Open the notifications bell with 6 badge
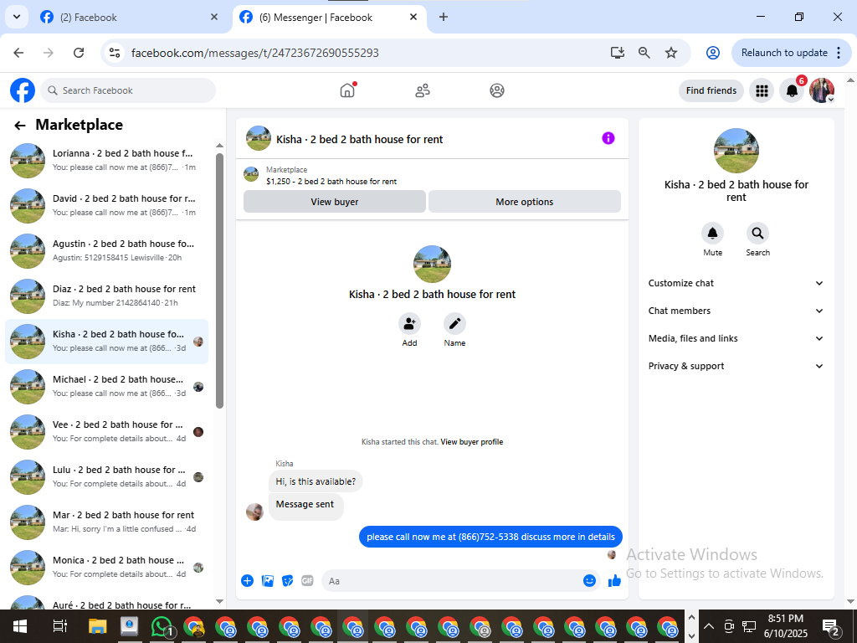The width and height of the screenshot is (857, 643). 792,90
